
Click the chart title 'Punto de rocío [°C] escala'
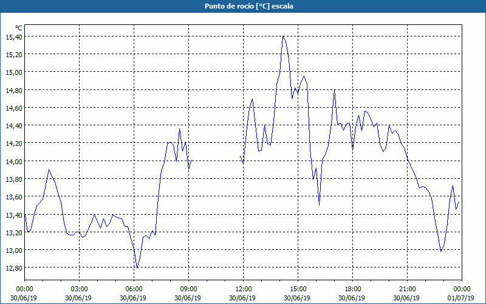coord(248,6)
